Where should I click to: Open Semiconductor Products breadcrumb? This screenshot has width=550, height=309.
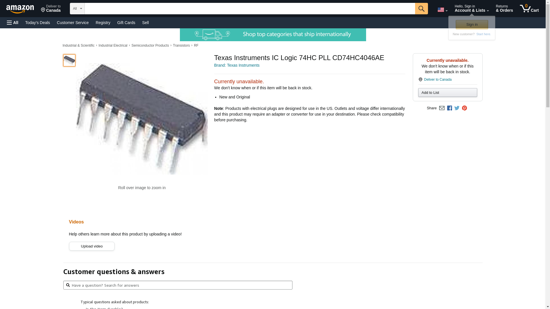click(150, 45)
